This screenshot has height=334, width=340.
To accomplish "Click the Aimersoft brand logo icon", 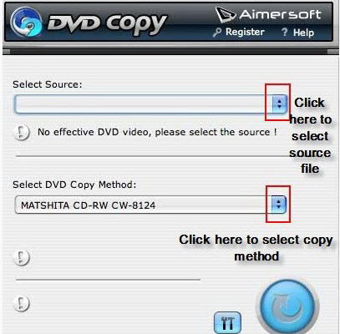I will [x=226, y=14].
